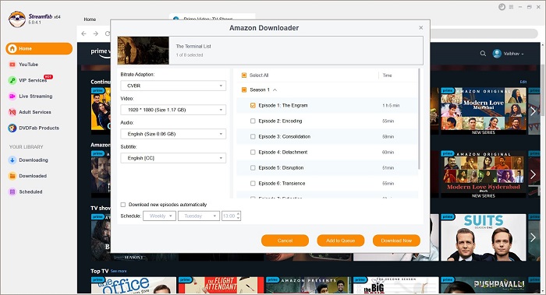This screenshot has height=295, width=546.
Task: Open the Pushpavalli poster
Action: pyautogui.click(x=484, y=286)
